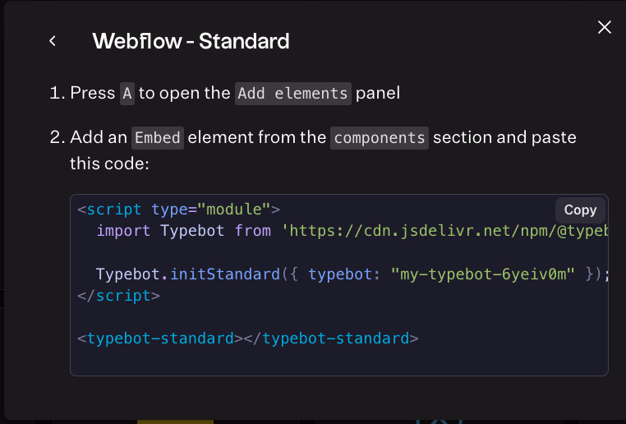The image size is (626, 424).
Task: Copy the embed code snippet
Action: pyautogui.click(x=580, y=210)
